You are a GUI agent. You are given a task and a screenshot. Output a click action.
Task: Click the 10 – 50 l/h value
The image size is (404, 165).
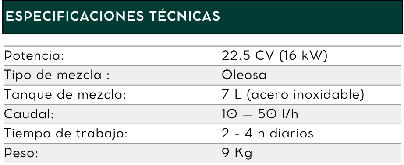(x=260, y=114)
